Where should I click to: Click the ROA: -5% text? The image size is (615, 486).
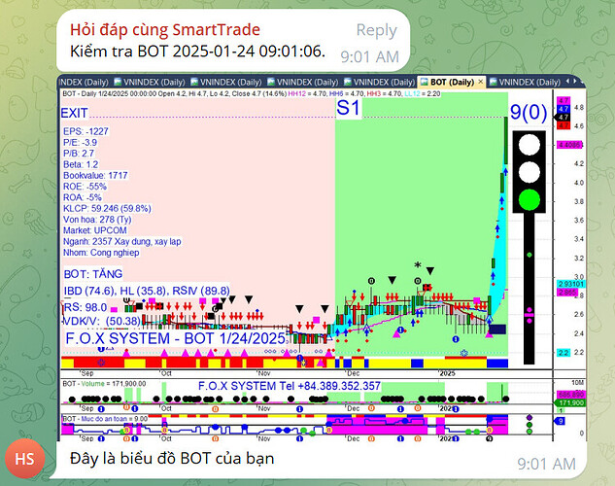click(x=83, y=197)
